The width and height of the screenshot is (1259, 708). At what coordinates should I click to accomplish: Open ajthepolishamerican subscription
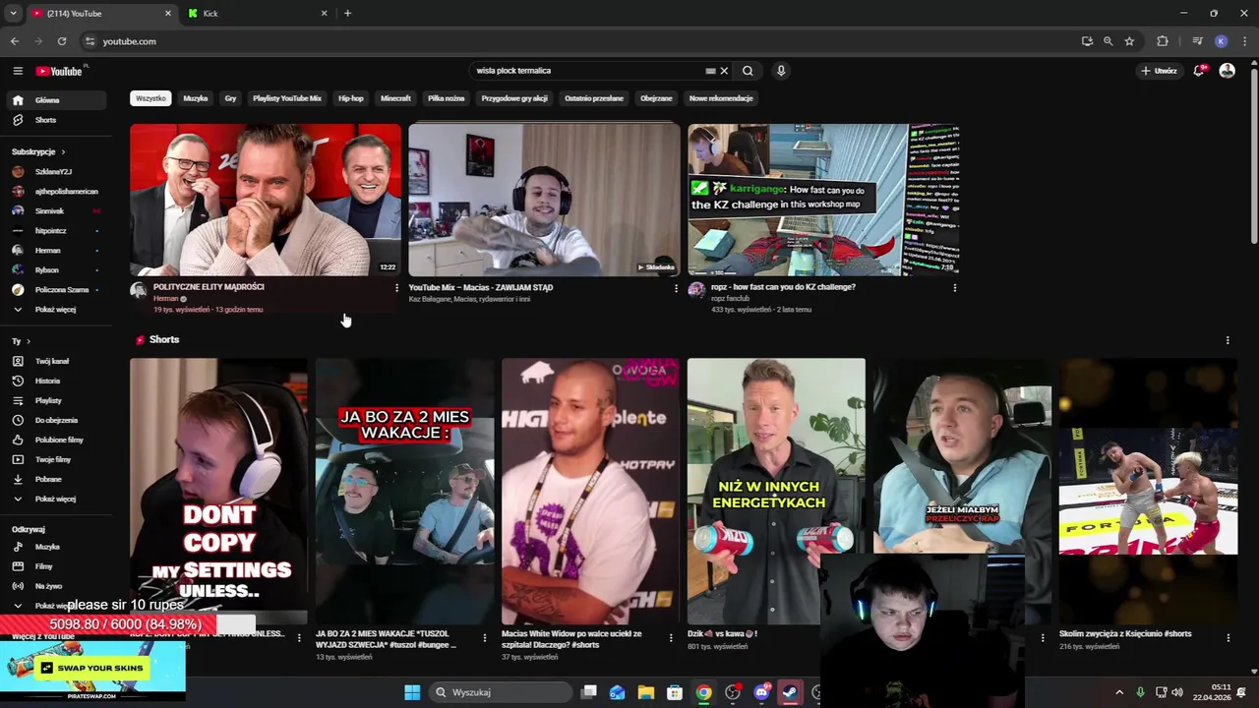coord(57,191)
